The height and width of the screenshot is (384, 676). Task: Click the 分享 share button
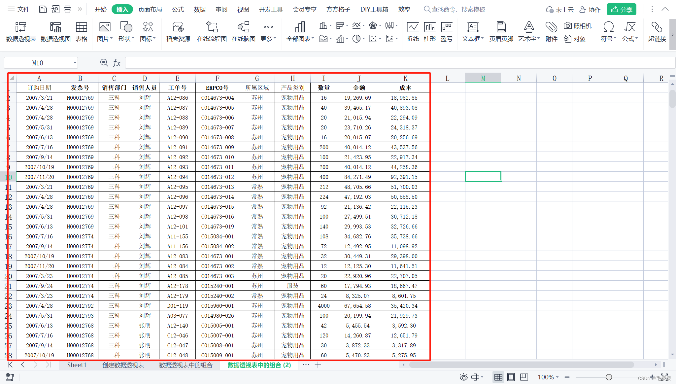coord(622,9)
